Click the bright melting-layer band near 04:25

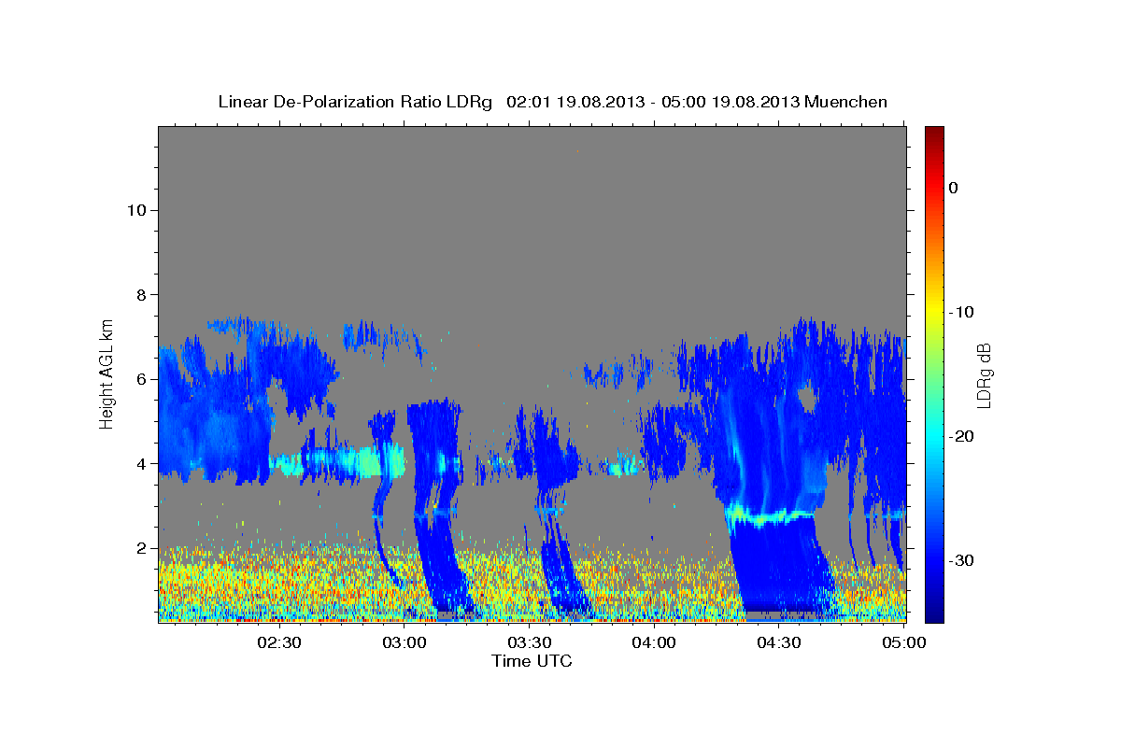pyautogui.click(x=771, y=514)
